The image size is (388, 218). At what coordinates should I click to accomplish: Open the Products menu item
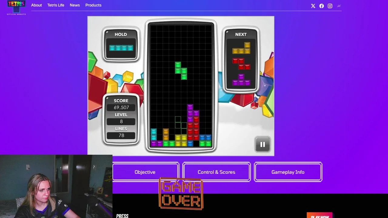93,5
